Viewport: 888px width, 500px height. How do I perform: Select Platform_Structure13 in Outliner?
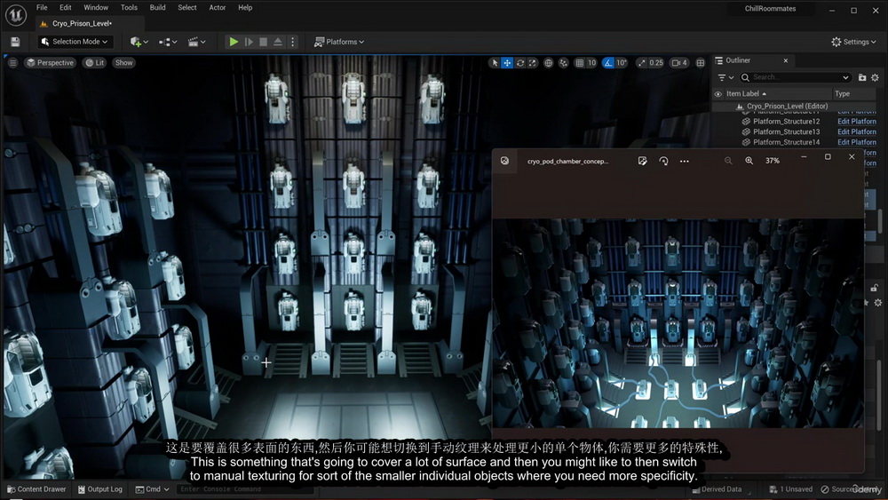[786, 132]
